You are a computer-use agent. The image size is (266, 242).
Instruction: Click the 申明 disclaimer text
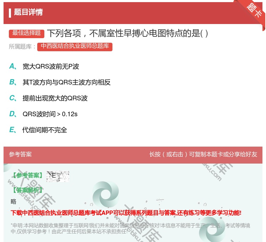point(130,228)
